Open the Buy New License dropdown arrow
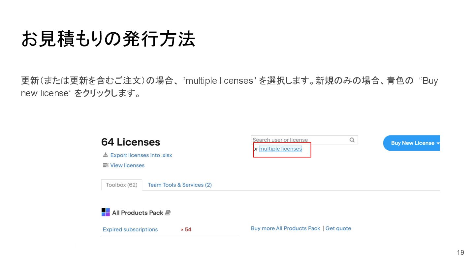 (x=438, y=143)
